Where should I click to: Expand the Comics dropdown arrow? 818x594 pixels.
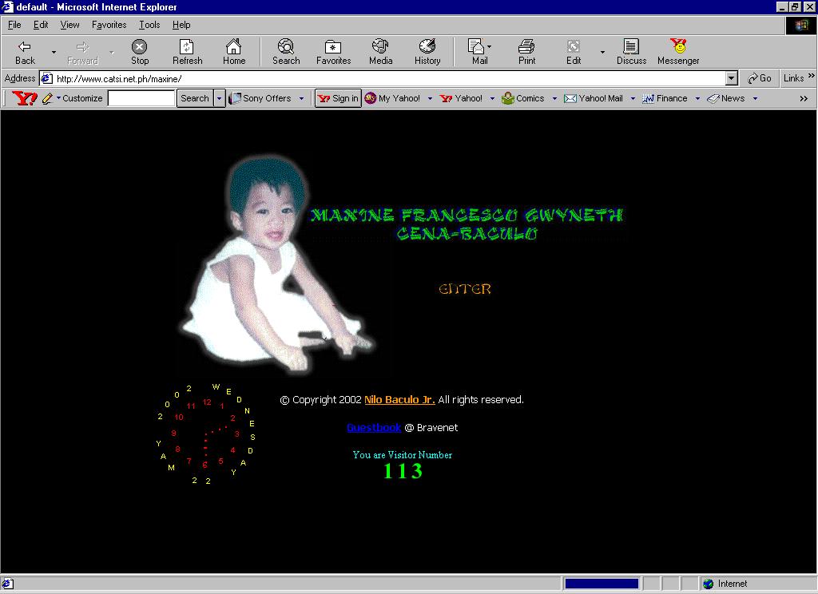pyautogui.click(x=554, y=98)
